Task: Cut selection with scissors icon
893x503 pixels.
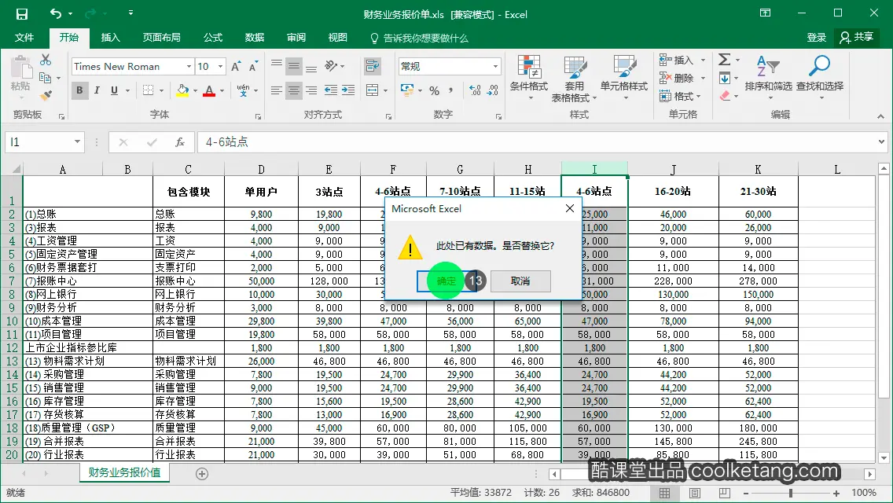Action: click(x=46, y=60)
